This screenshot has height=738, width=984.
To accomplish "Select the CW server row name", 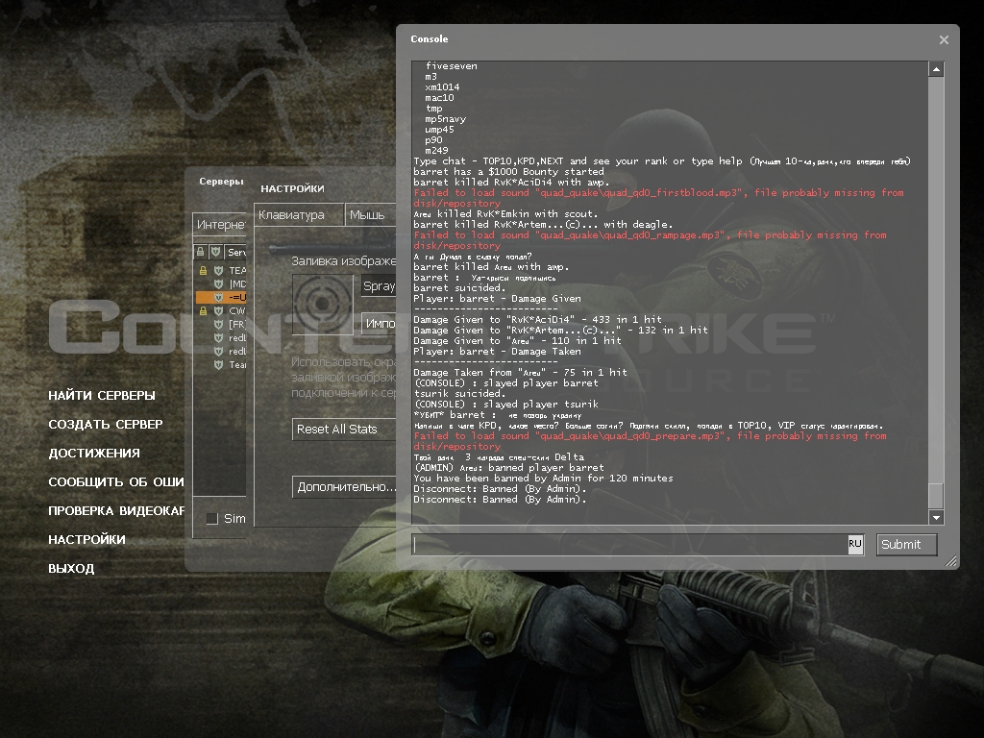I will coord(237,310).
